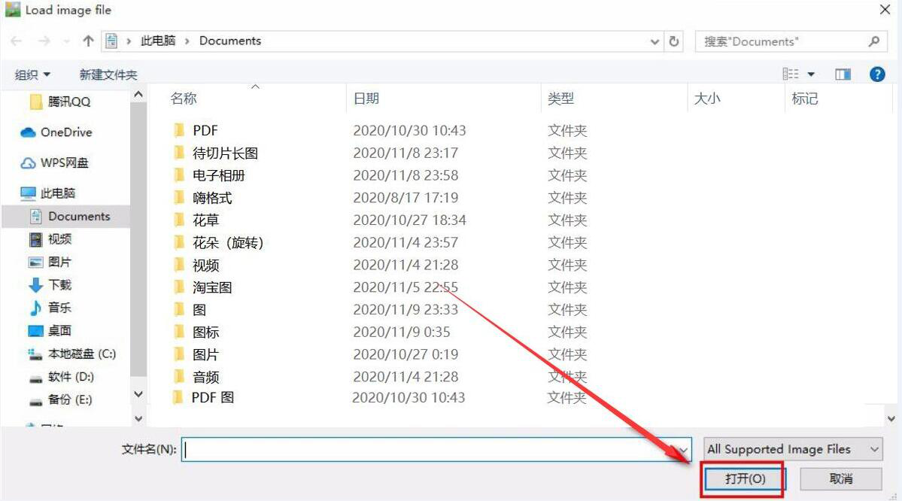Open 本地磁盘 (C:) drive
Image resolution: width=902 pixels, height=501 pixels.
tap(72, 354)
